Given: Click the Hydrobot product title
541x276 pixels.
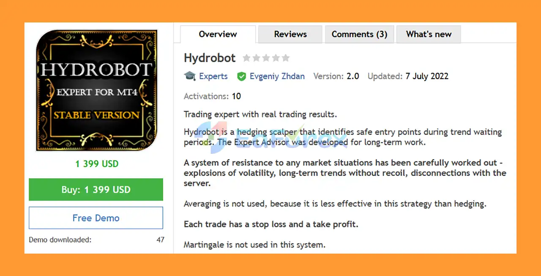Looking at the screenshot, I should 210,58.
